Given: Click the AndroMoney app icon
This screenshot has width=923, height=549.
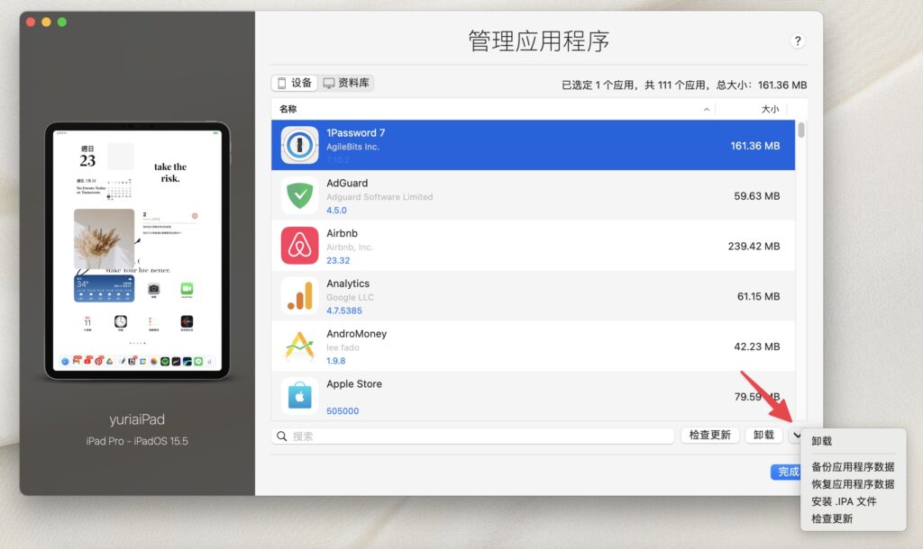Looking at the screenshot, I should pyautogui.click(x=299, y=346).
